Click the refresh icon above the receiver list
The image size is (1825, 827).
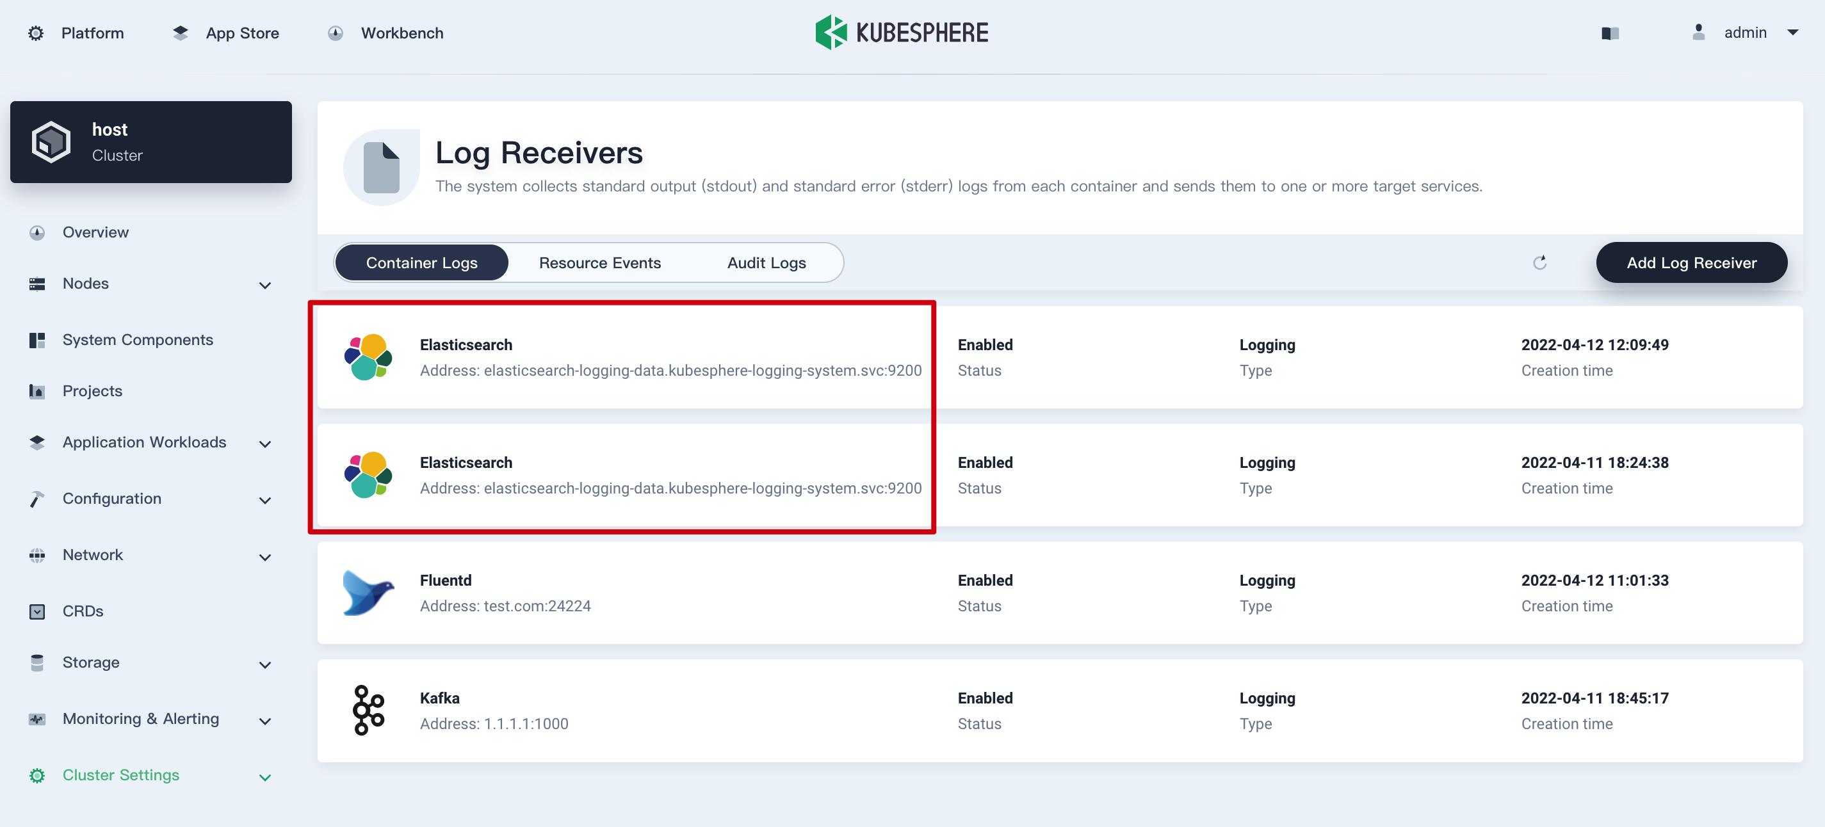pos(1539,262)
